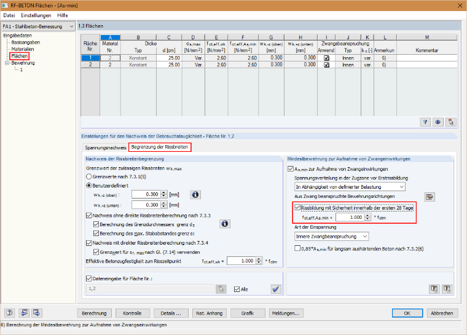Open the Datei menu

(x=9, y=15)
